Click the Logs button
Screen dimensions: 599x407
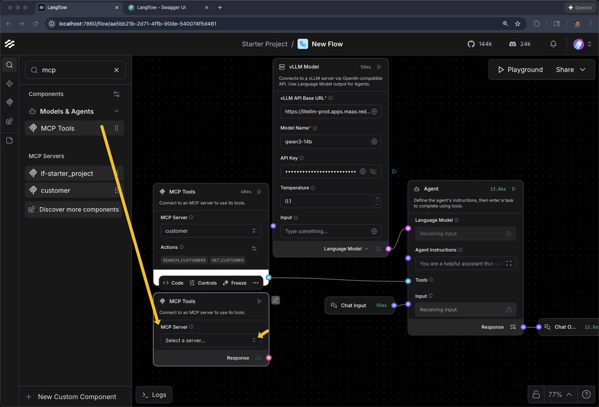coord(154,395)
